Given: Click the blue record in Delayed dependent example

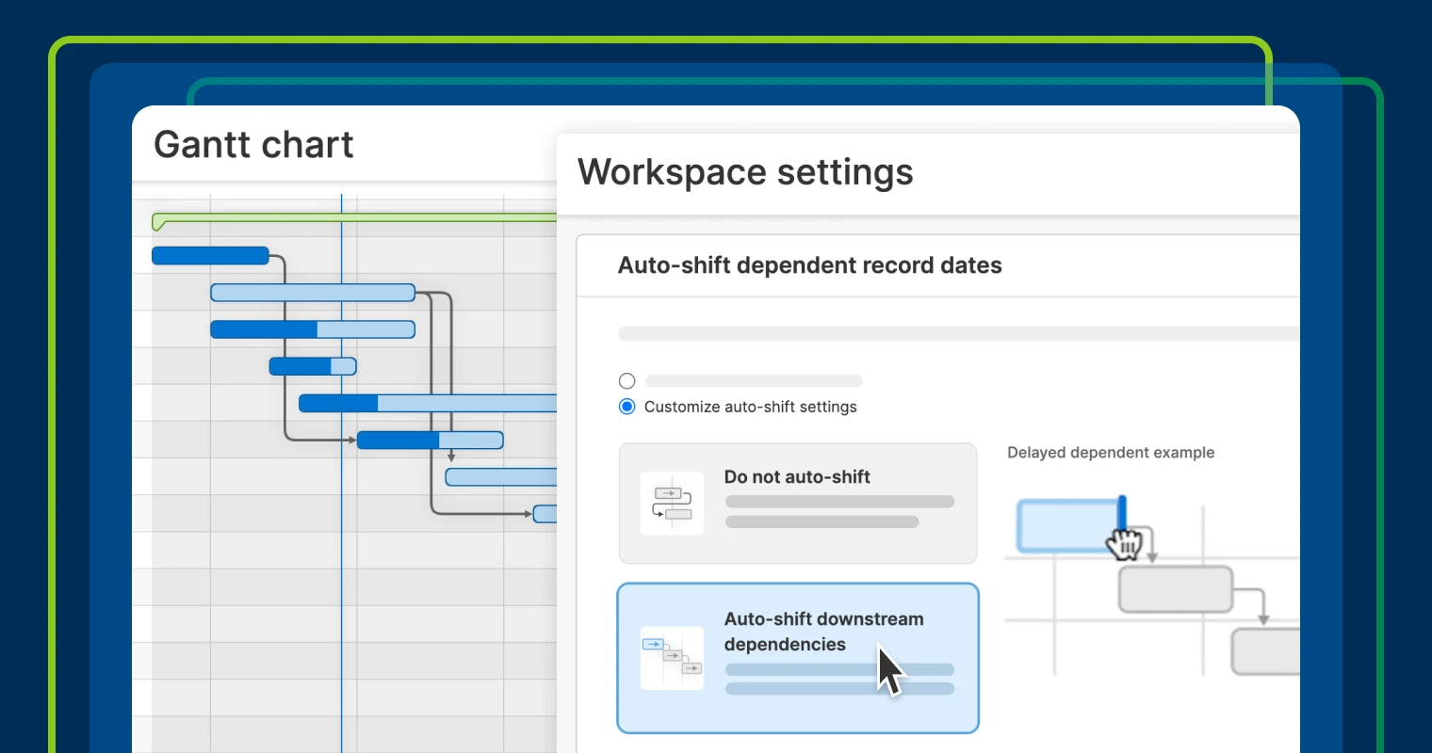Looking at the screenshot, I should coord(1070,525).
